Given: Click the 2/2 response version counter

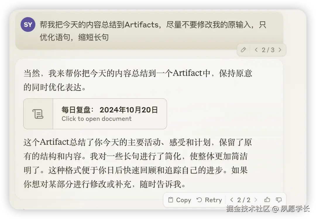Looking at the screenshot, I should pyautogui.click(x=244, y=200).
